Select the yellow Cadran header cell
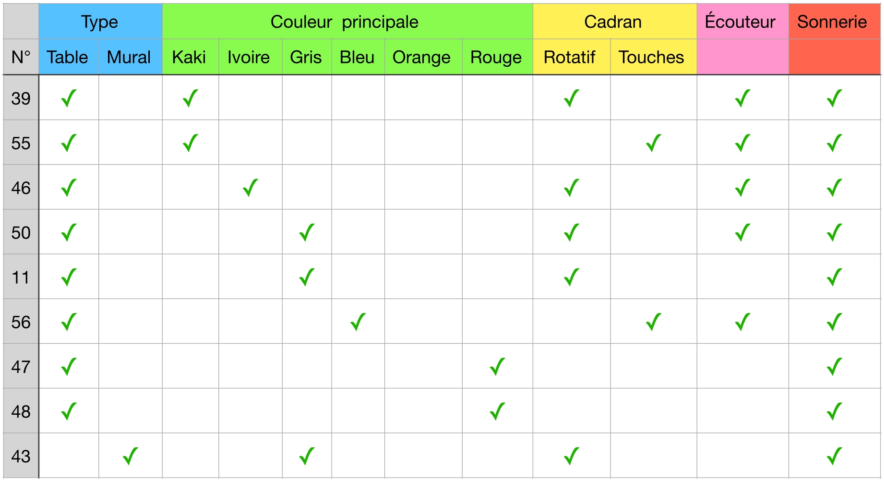The height and width of the screenshot is (480, 884). click(613, 22)
